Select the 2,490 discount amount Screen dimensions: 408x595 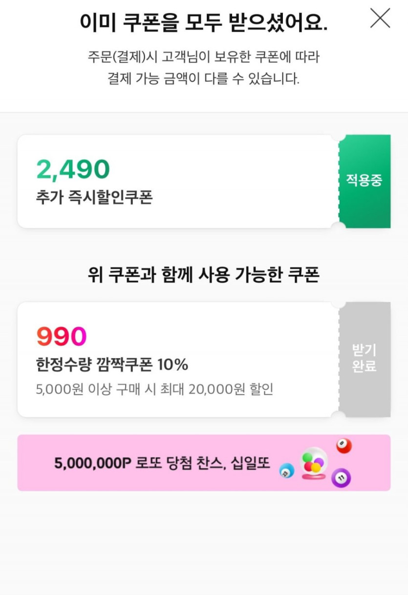[x=73, y=169]
